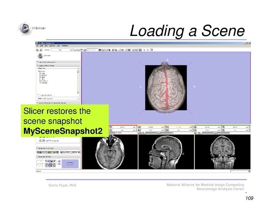Toggle slice visibility eye in yellow viewer
The height and width of the screenshot is (213, 276).
142,133
